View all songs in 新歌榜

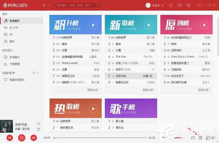[148, 90]
